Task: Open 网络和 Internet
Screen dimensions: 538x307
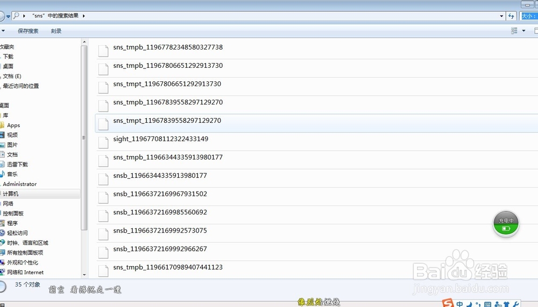Action: pyautogui.click(x=25, y=273)
